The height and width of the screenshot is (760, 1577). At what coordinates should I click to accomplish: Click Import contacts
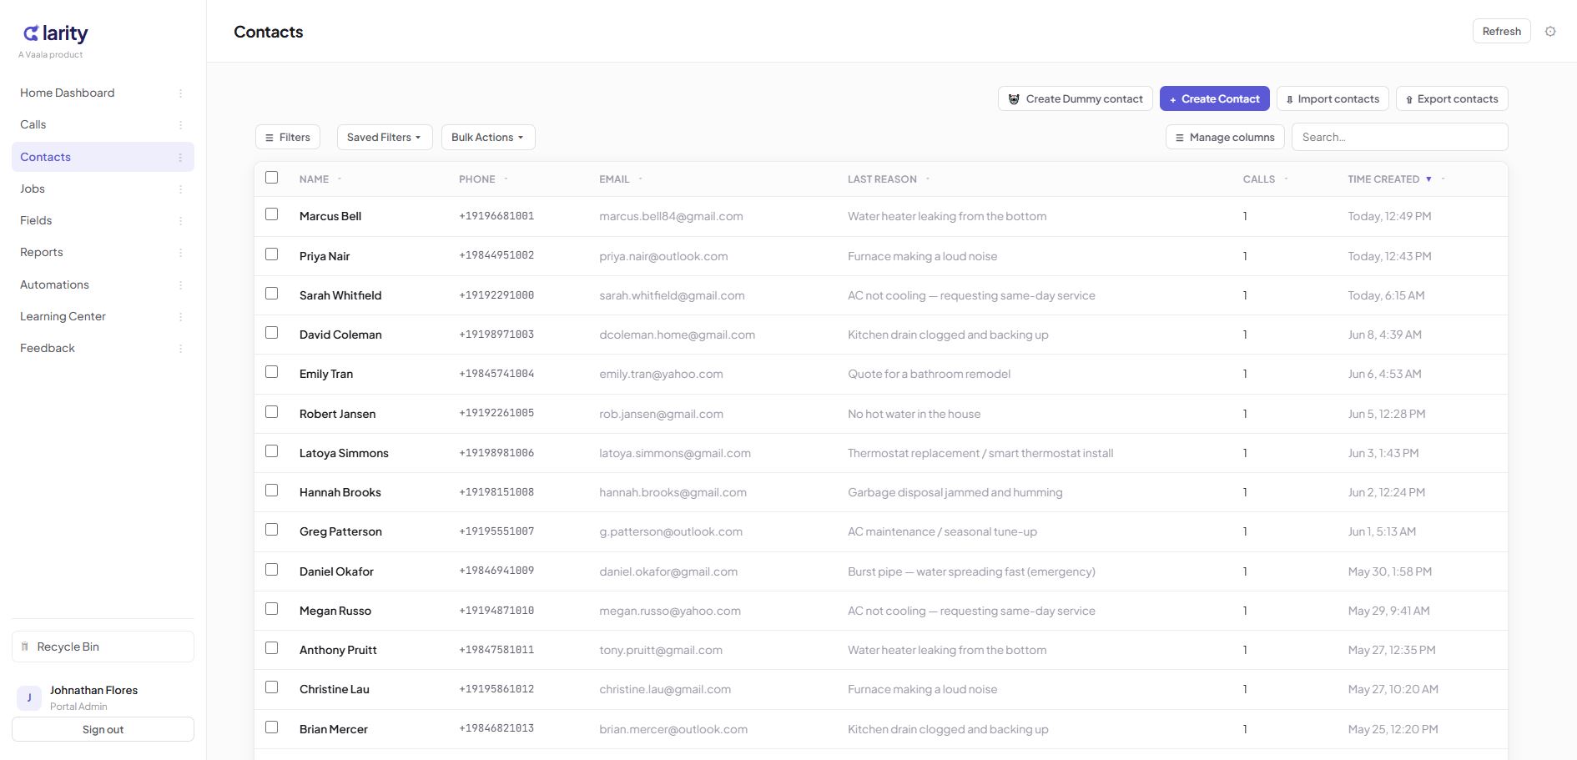(1333, 98)
